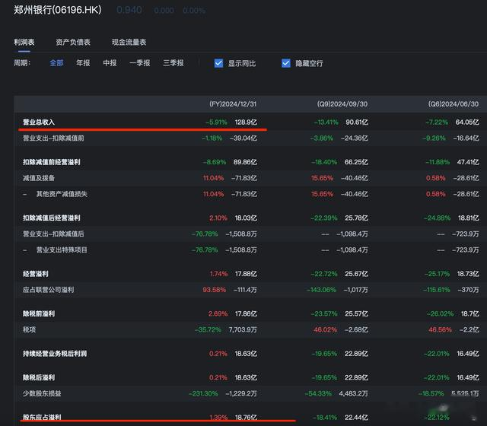Click the 郑州银行(06196.HK) stock title

pos(57,11)
